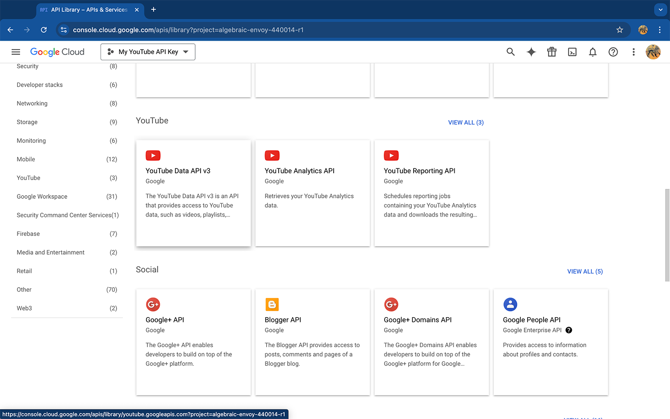
Task: Click the YouTube Analytics API red play icon
Action: [x=272, y=155]
